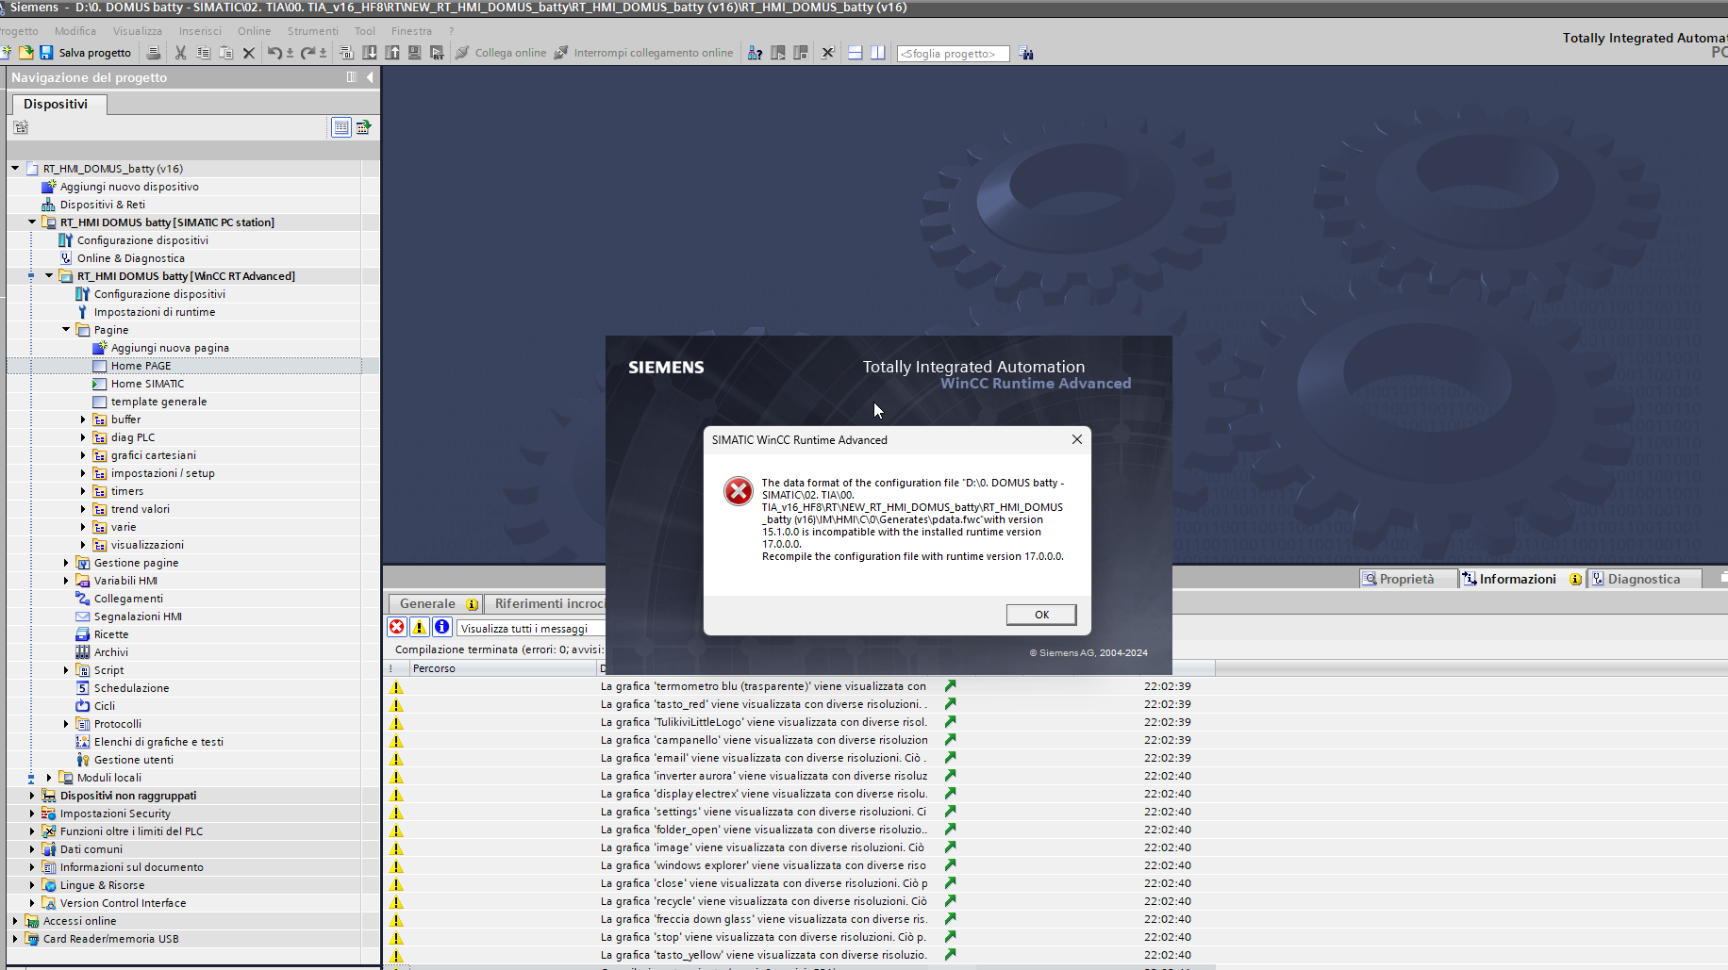
Task: Click the copy icon in the toolbar
Action: (x=203, y=53)
